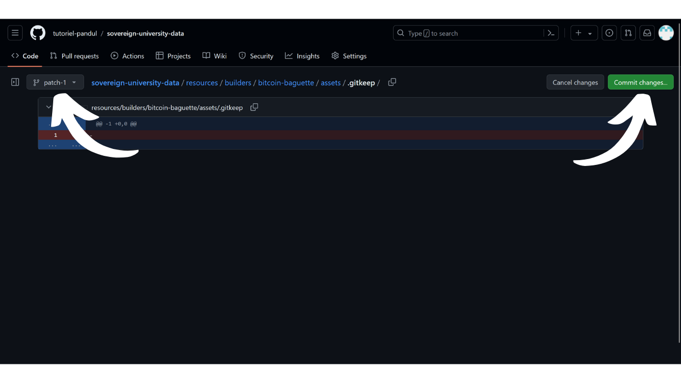Image resolution: width=681 pixels, height=383 pixels.
Task: Expand the create new plus dropdown
Action: click(584, 33)
